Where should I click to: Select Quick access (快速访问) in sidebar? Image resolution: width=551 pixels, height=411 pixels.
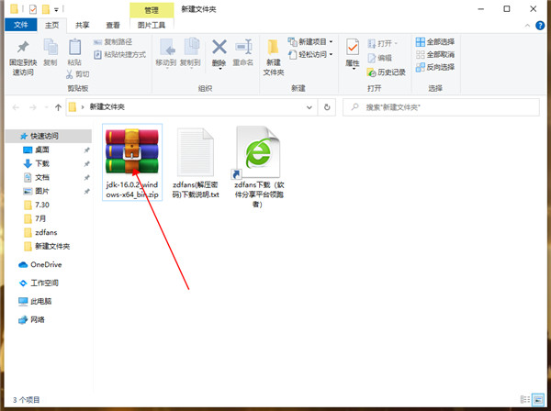[49, 136]
